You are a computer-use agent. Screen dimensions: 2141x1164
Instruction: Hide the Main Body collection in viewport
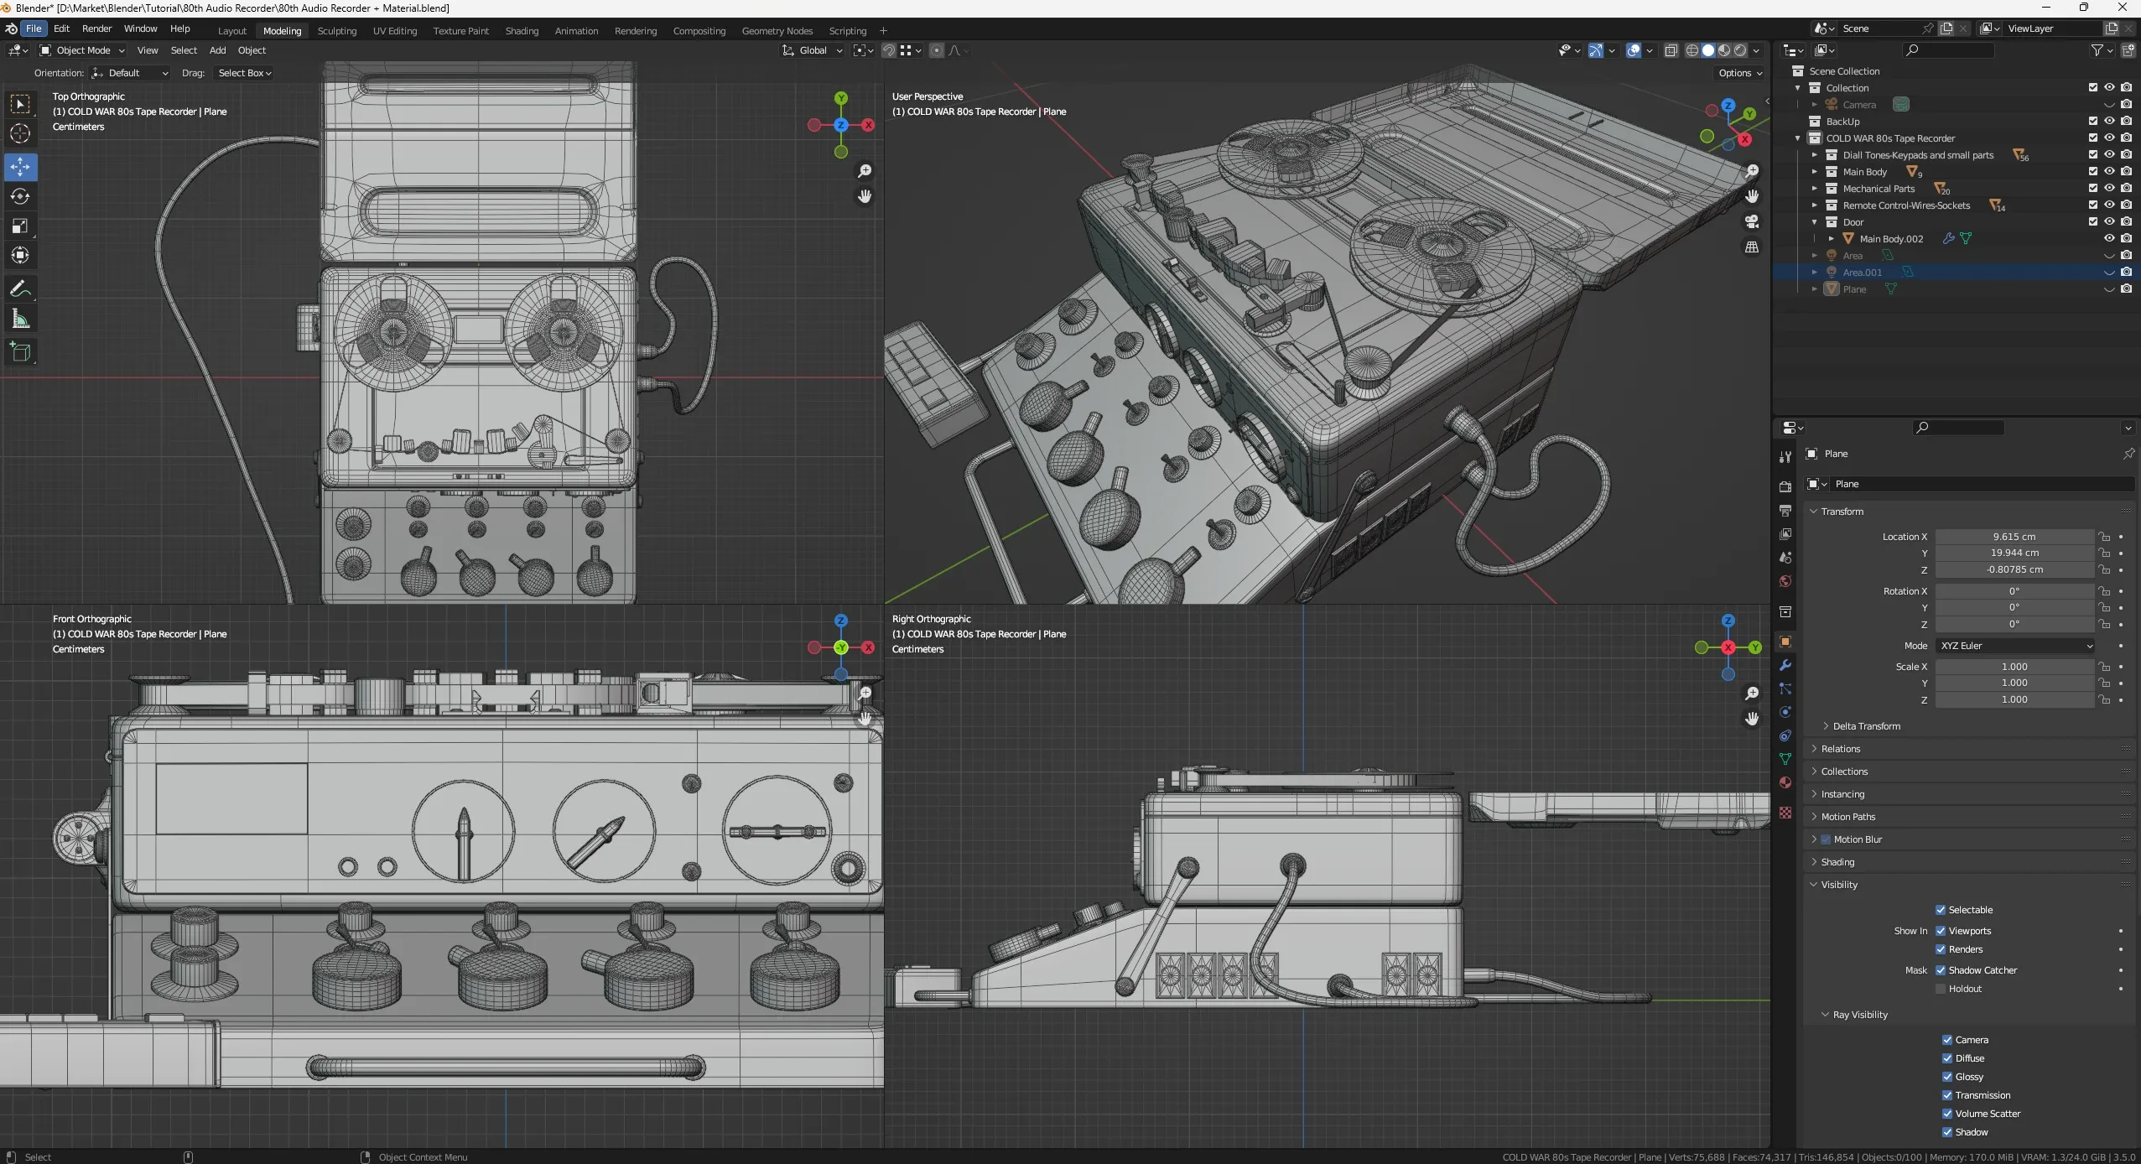(x=2109, y=171)
